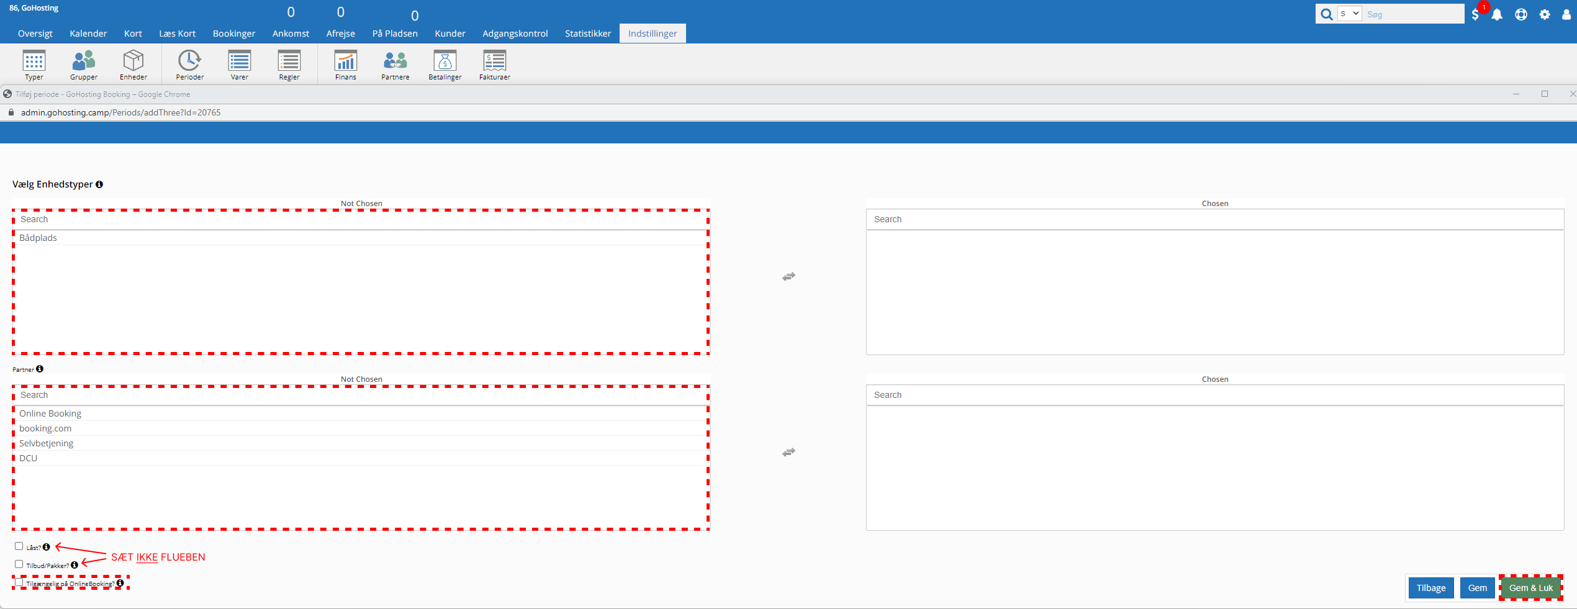Enable the Låst? checkbox
Image resolution: width=1577 pixels, height=609 pixels.
[19, 546]
